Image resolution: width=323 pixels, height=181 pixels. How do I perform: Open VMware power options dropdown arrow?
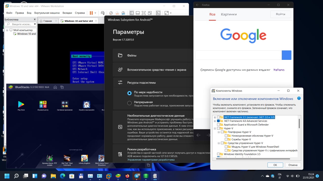pos(95,13)
